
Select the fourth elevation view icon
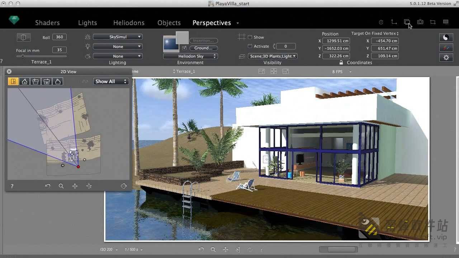pyautogui.click(x=47, y=82)
